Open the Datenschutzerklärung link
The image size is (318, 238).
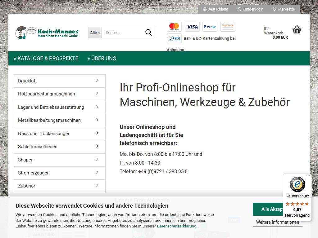176,226
